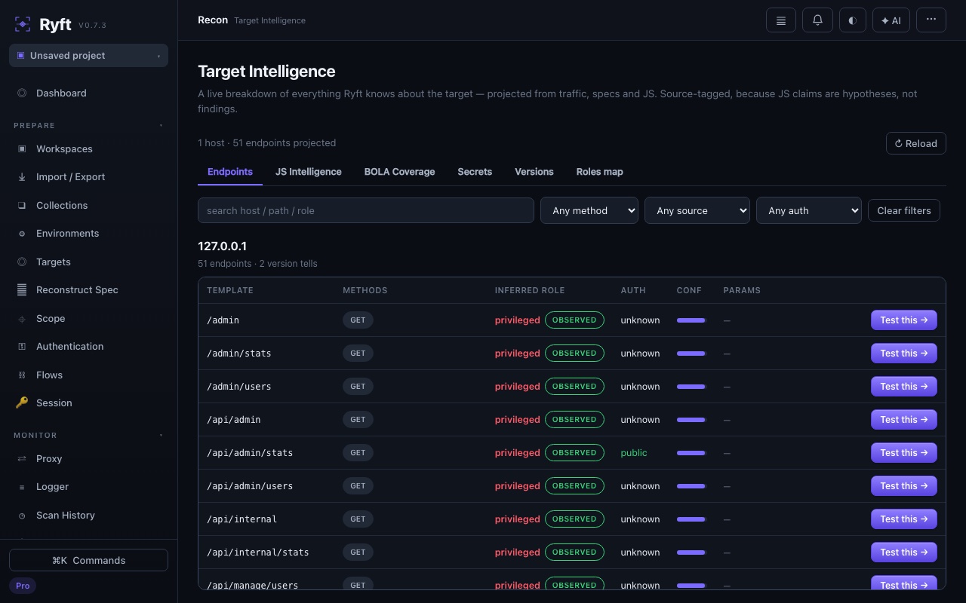Open the Roles map tab

(599, 172)
